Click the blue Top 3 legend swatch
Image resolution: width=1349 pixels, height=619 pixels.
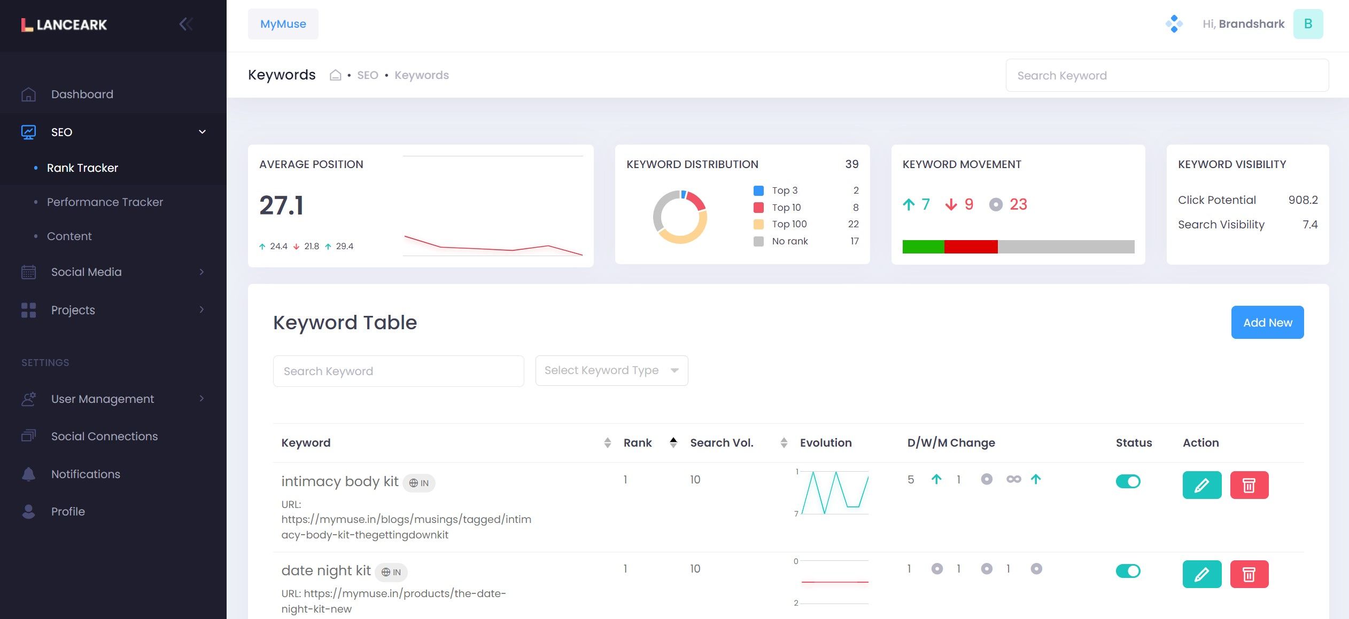point(758,191)
